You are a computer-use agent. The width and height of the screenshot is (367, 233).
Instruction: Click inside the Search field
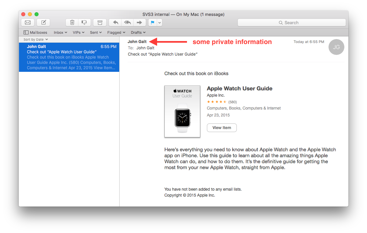pos(292,23)
